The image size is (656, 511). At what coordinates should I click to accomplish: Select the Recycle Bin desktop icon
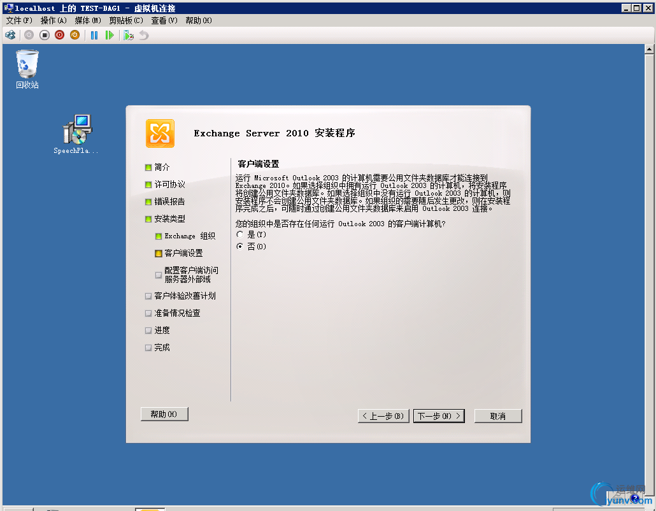pyautogui.click(x=27, y=69)
